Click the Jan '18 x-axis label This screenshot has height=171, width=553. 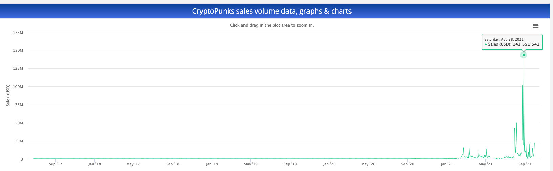95,164
